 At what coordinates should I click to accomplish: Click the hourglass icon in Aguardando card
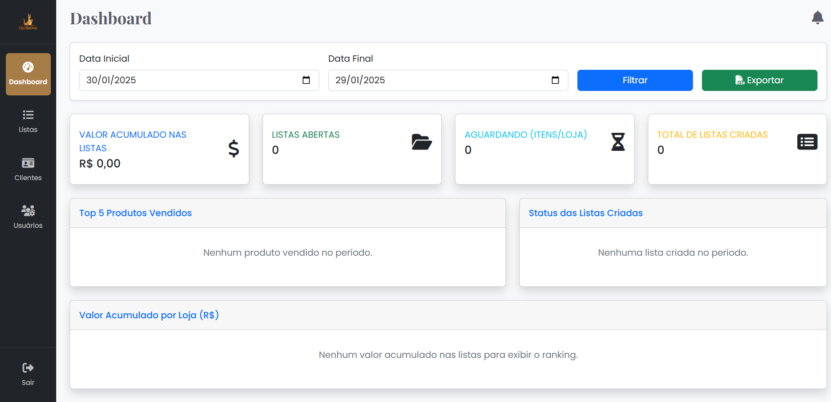click(x=618, y=142)
